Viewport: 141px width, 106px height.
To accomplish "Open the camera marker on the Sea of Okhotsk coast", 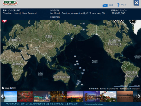I will pyautogui.click(x=68, y=34).
